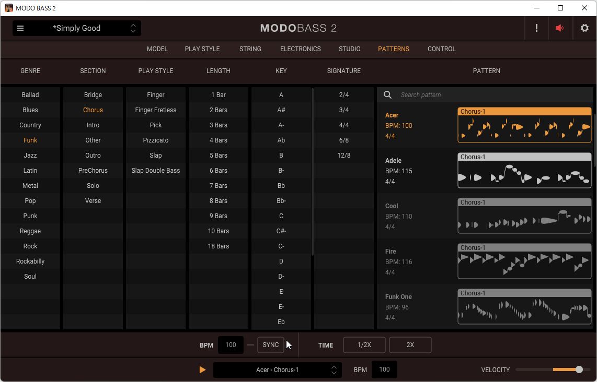
Task: Click the BPM field beside pattern selector
Action: [x=384, y=369]
